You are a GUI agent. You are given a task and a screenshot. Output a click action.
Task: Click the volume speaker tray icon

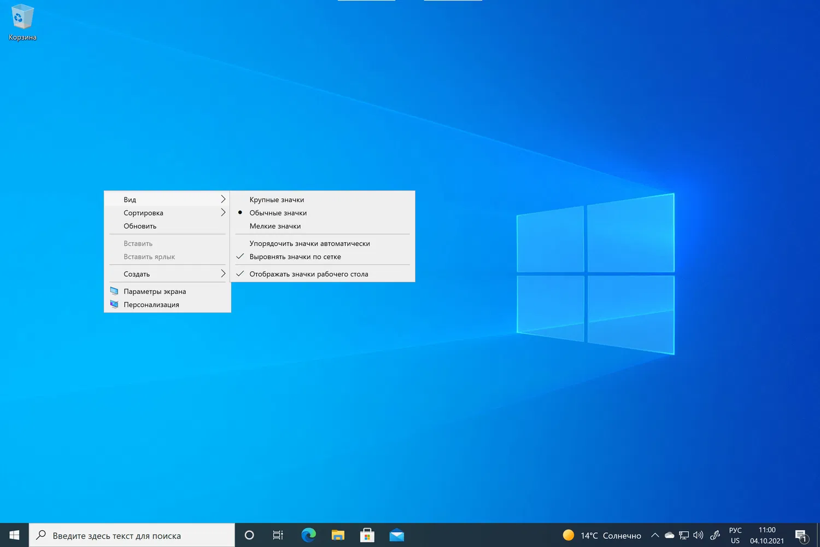click(698, 535)
